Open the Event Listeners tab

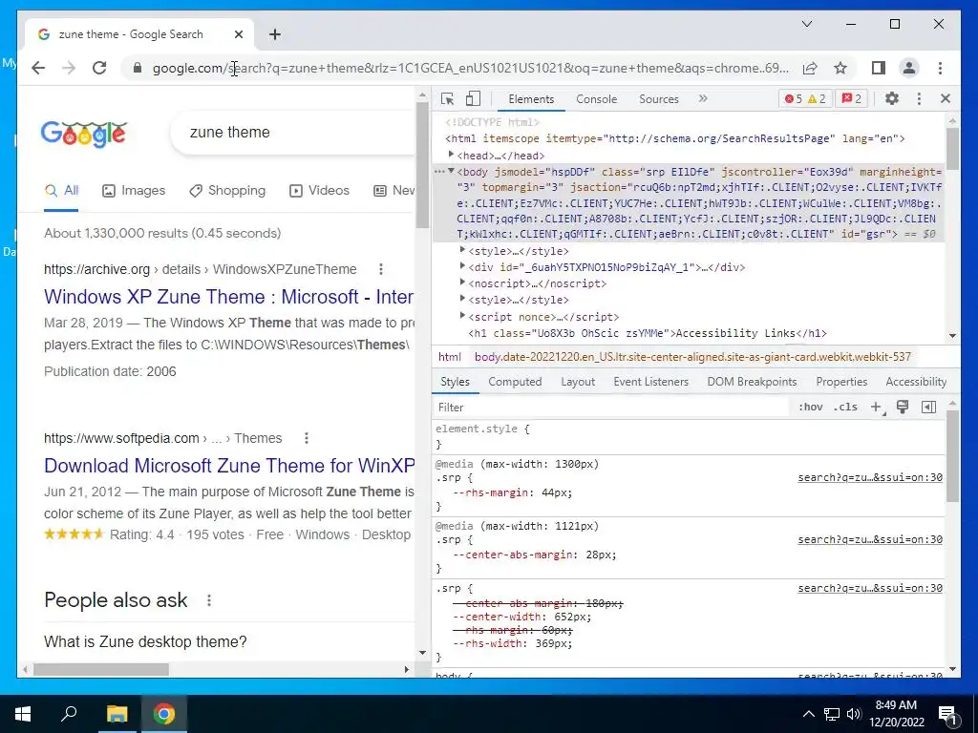pyautogui.click(x=650, y=382)
